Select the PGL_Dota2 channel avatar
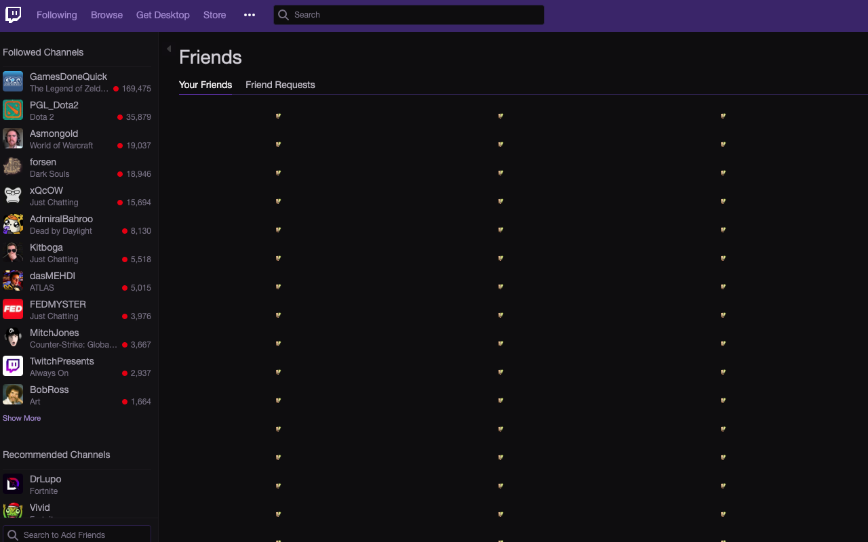Image resolution: width=868 pixels, height=542 pixels. 12,110
